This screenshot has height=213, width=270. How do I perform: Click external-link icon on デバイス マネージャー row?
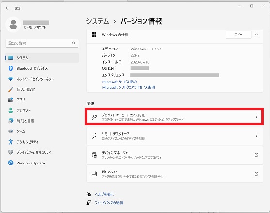click(256, 155)
